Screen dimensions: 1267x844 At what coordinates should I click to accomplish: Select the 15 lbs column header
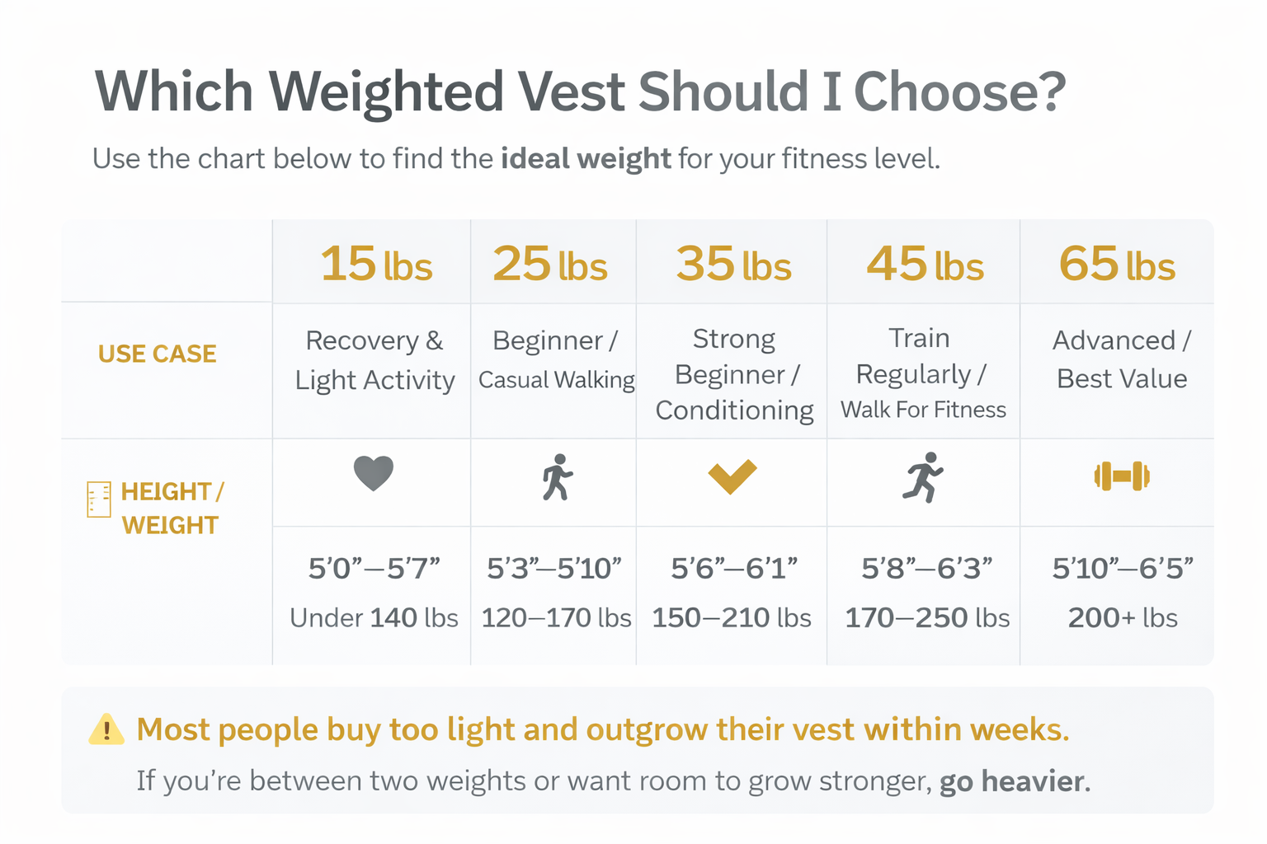376,265
